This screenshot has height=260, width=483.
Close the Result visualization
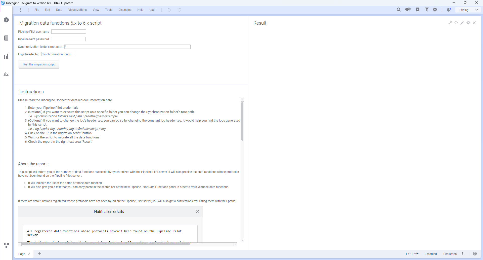point(474,23)
